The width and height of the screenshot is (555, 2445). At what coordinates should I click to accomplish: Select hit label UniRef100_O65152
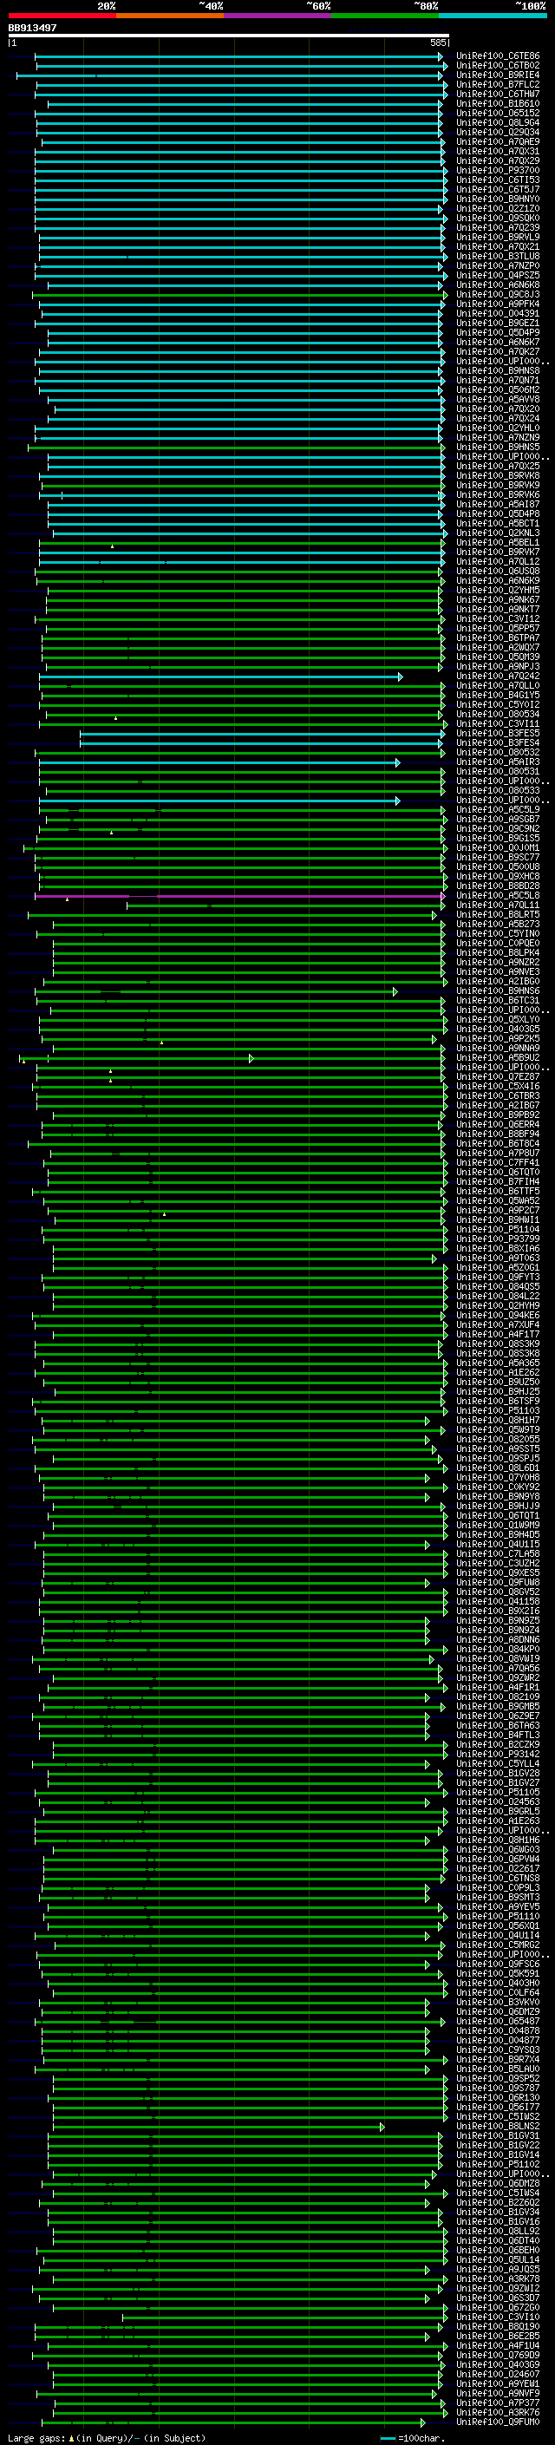pos(497,113)
